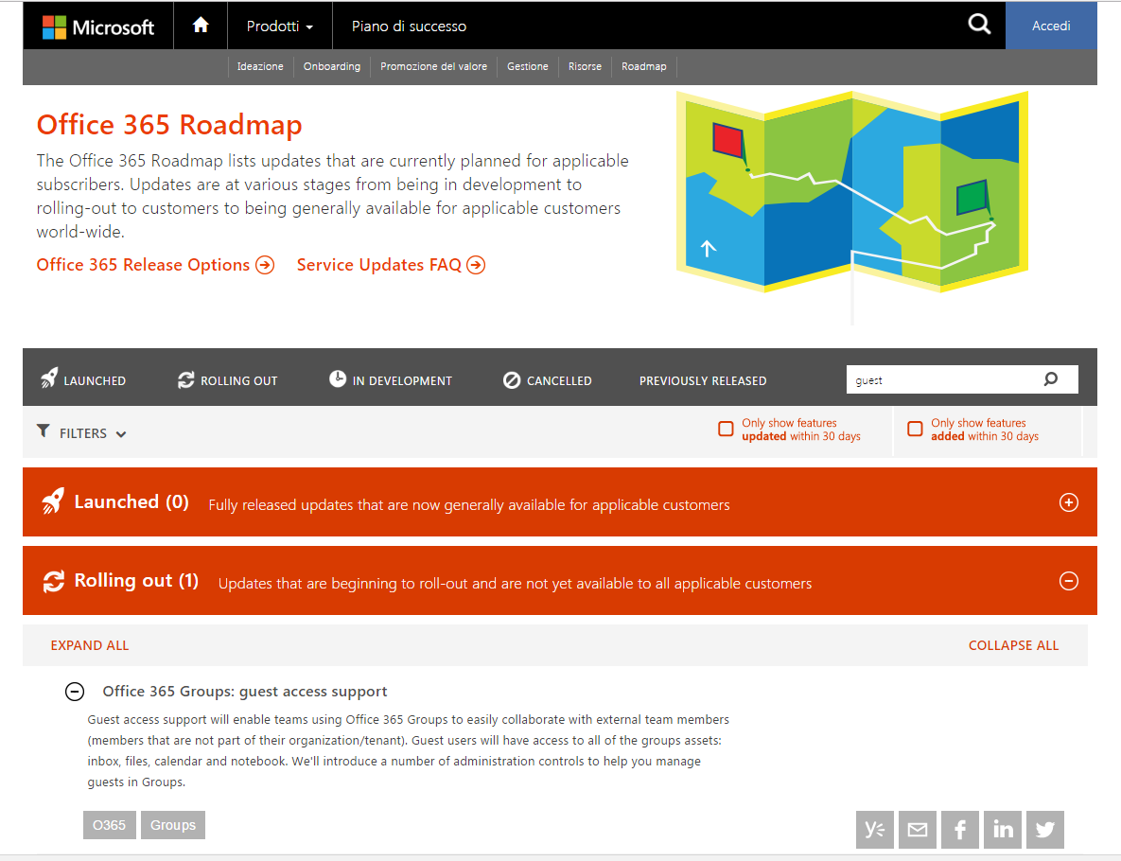Enable only show features updated within 30 days
Screen dimensions: 1121x861
tap(726, 430)
